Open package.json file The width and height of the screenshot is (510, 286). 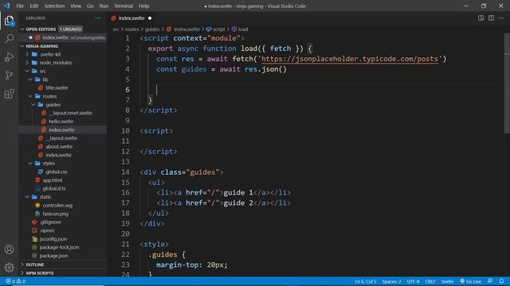[x=53, y=256]
